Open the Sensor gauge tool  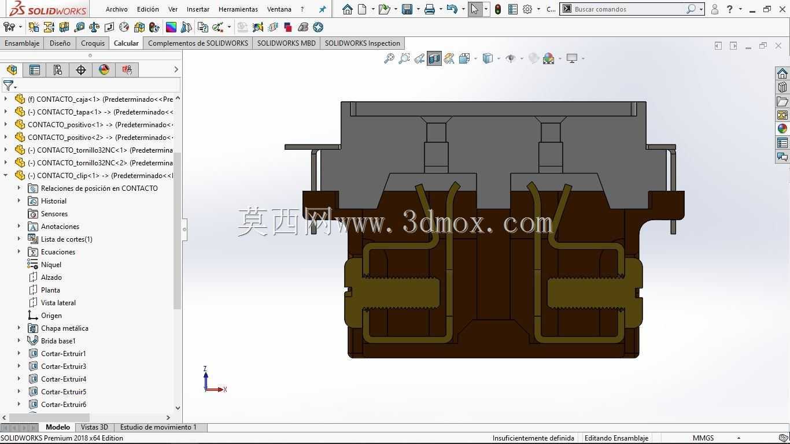pos(124,27)
